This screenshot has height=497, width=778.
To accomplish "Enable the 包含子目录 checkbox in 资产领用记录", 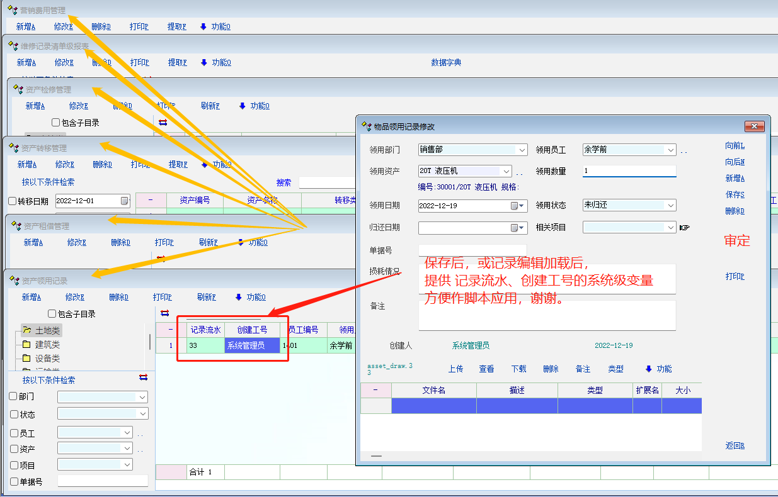I will [x=52, y=314].
